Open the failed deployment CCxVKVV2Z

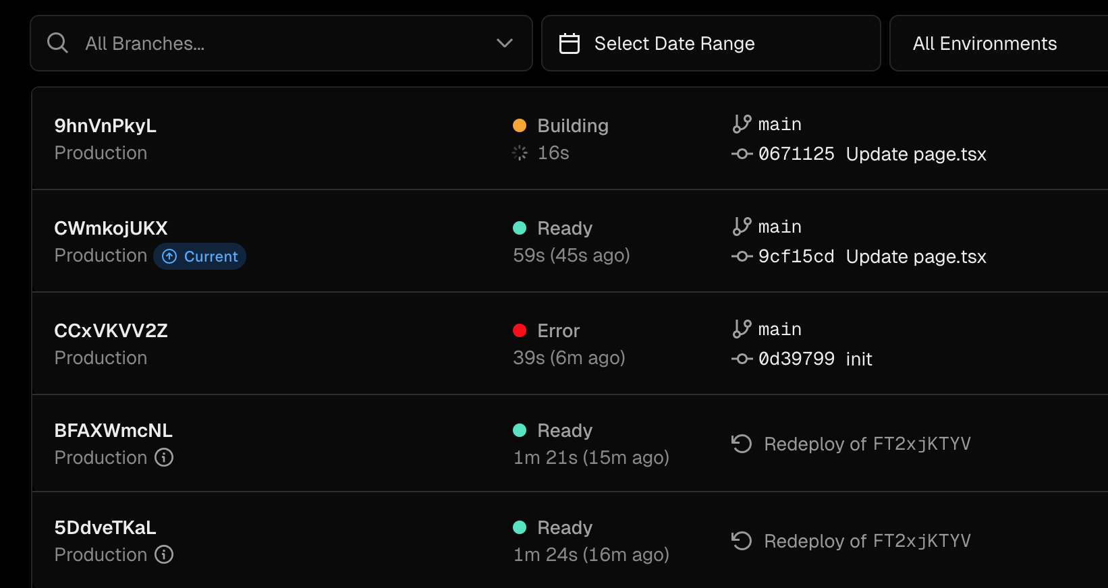click(x=111, y=330)
